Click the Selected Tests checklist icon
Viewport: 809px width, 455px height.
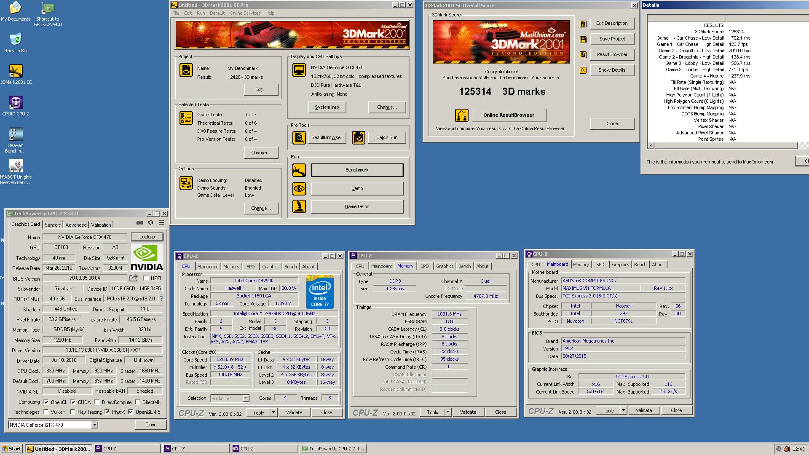coord(186,118)
